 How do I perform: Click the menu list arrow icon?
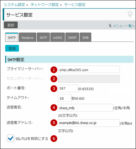click(110, 26)
